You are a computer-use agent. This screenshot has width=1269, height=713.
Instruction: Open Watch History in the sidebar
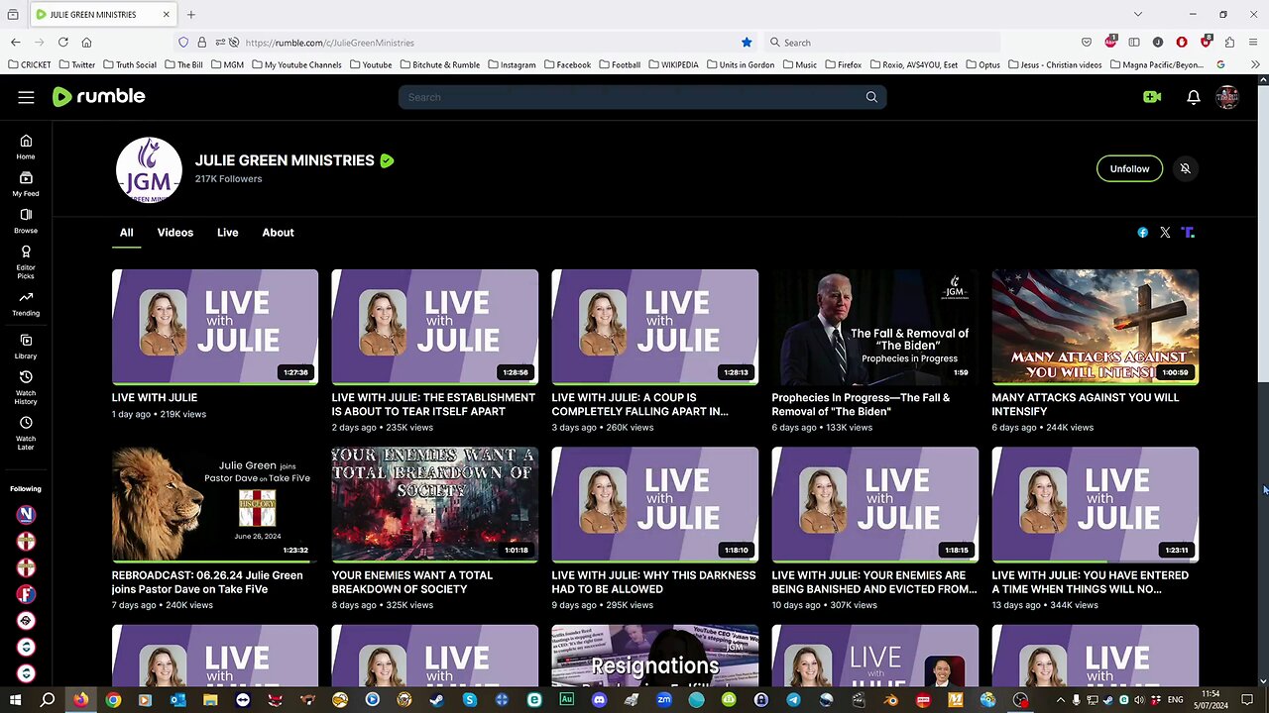[26, 387]
